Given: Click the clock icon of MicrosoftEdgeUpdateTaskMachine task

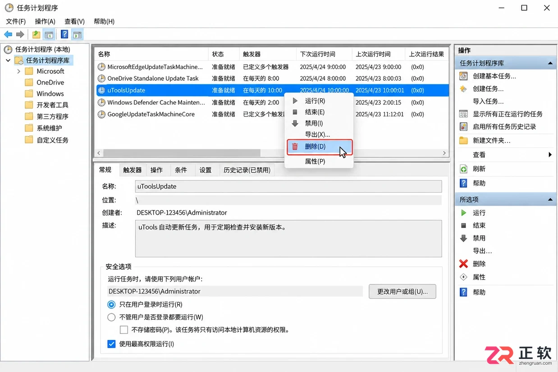Looking at the screenshot, I should pos(101,67).
